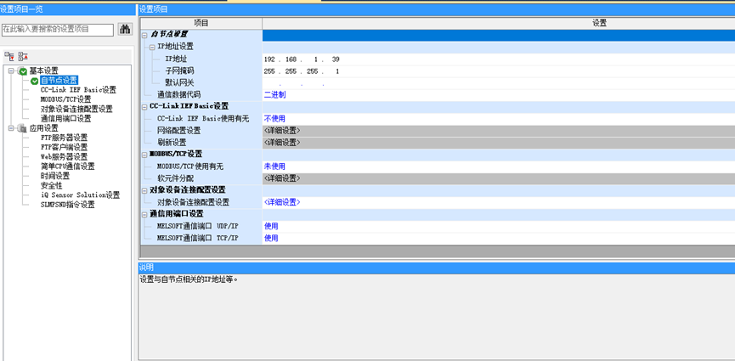This screenshot has height=361, width=735.
Task: Click the binoculars search icon
Action: [x=125, y=29]
